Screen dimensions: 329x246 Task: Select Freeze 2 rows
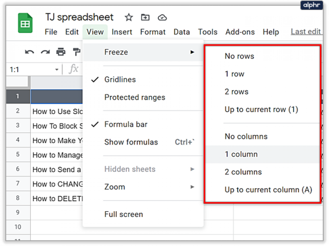pos(236,91)
